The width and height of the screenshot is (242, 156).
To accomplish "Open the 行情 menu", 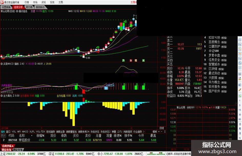I will pos(27,2).
